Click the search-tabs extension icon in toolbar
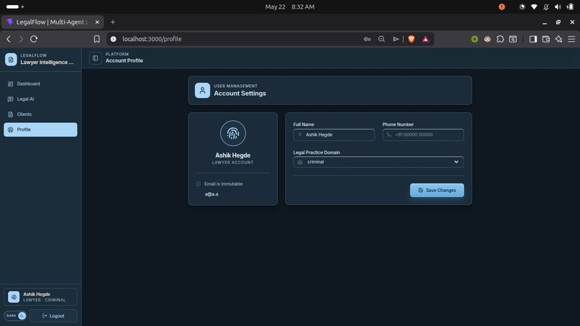The width and height of the screenshot is (580, 326). coord(513,39)
